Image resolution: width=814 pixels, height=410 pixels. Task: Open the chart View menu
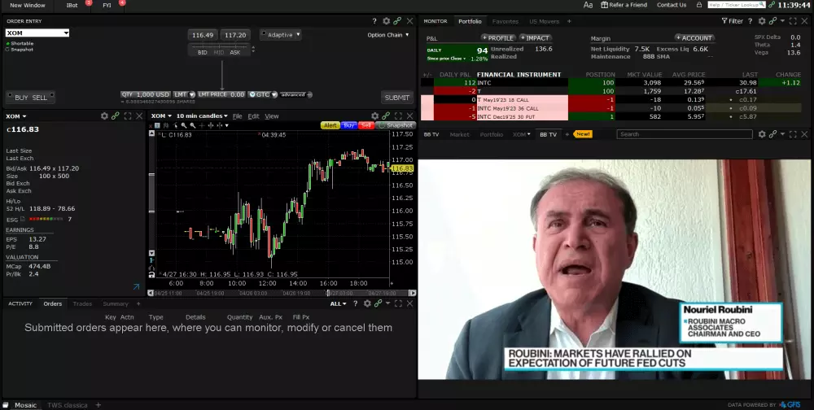(x=272, y=116)
